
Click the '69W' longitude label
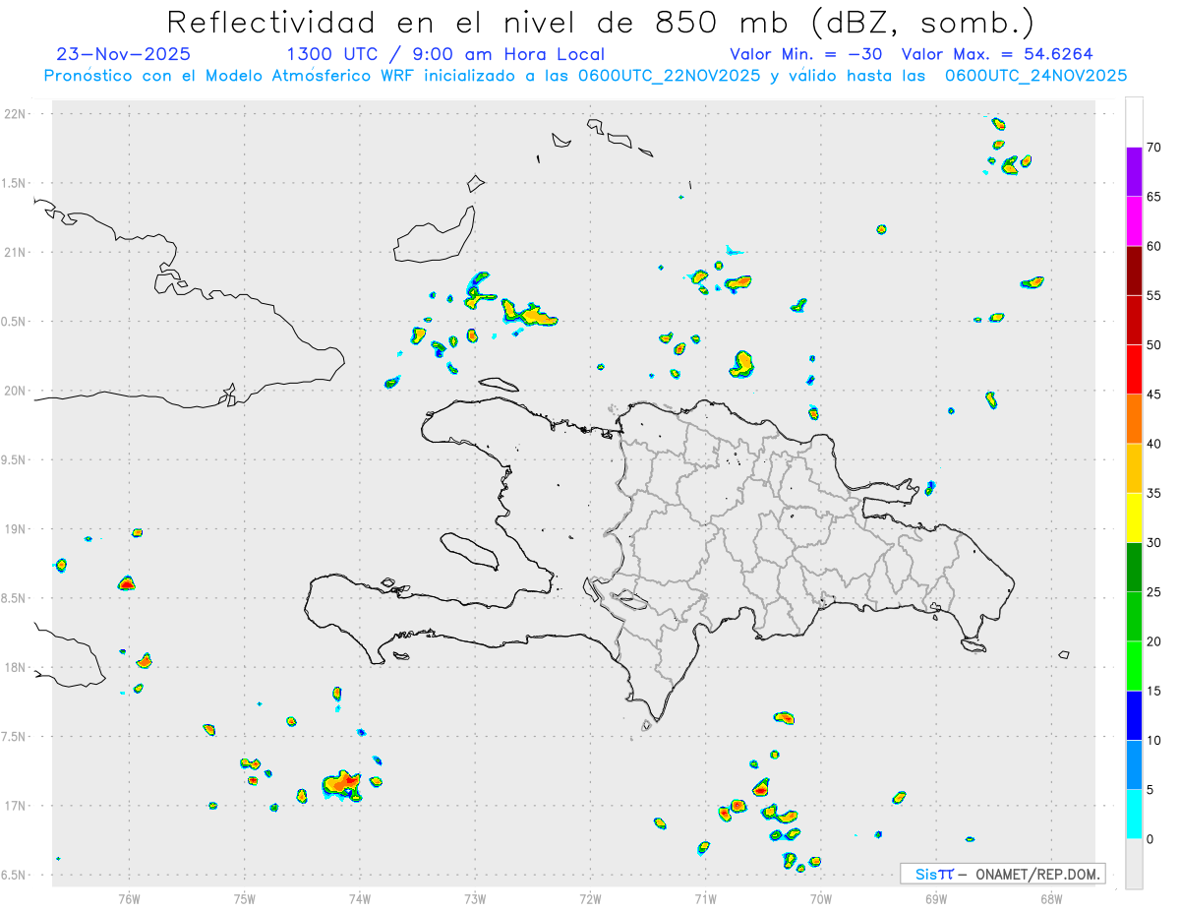936,898
